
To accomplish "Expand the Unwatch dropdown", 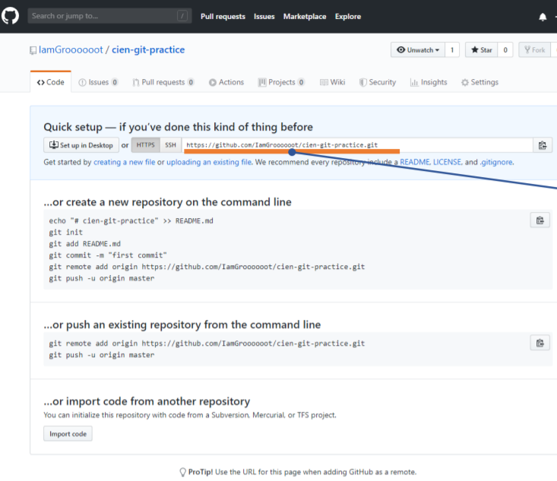I will tap(418, 49).
